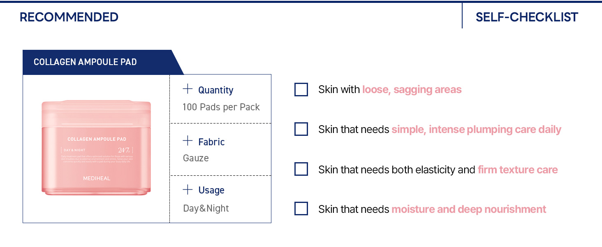Select the Fabric label

click(x=211, y=142)
